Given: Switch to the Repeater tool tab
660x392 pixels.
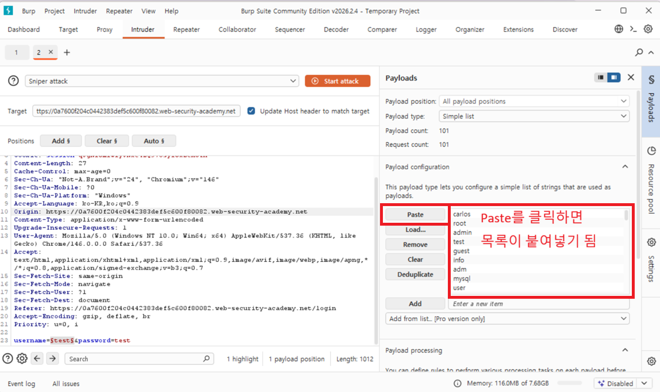Looking at the screenshot, I should pos(186,29).
